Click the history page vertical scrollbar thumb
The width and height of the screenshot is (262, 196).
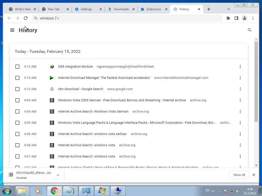tap(256, 82)
